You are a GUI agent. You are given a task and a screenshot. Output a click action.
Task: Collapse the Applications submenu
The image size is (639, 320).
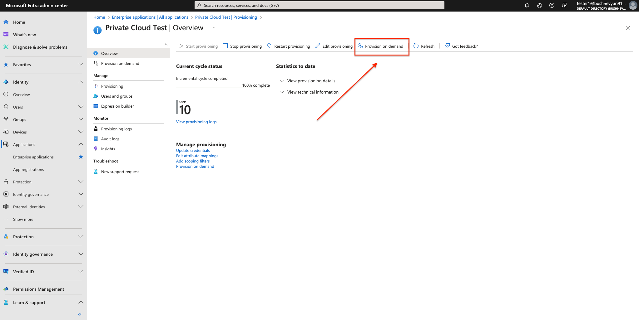(x=81, y=144)
